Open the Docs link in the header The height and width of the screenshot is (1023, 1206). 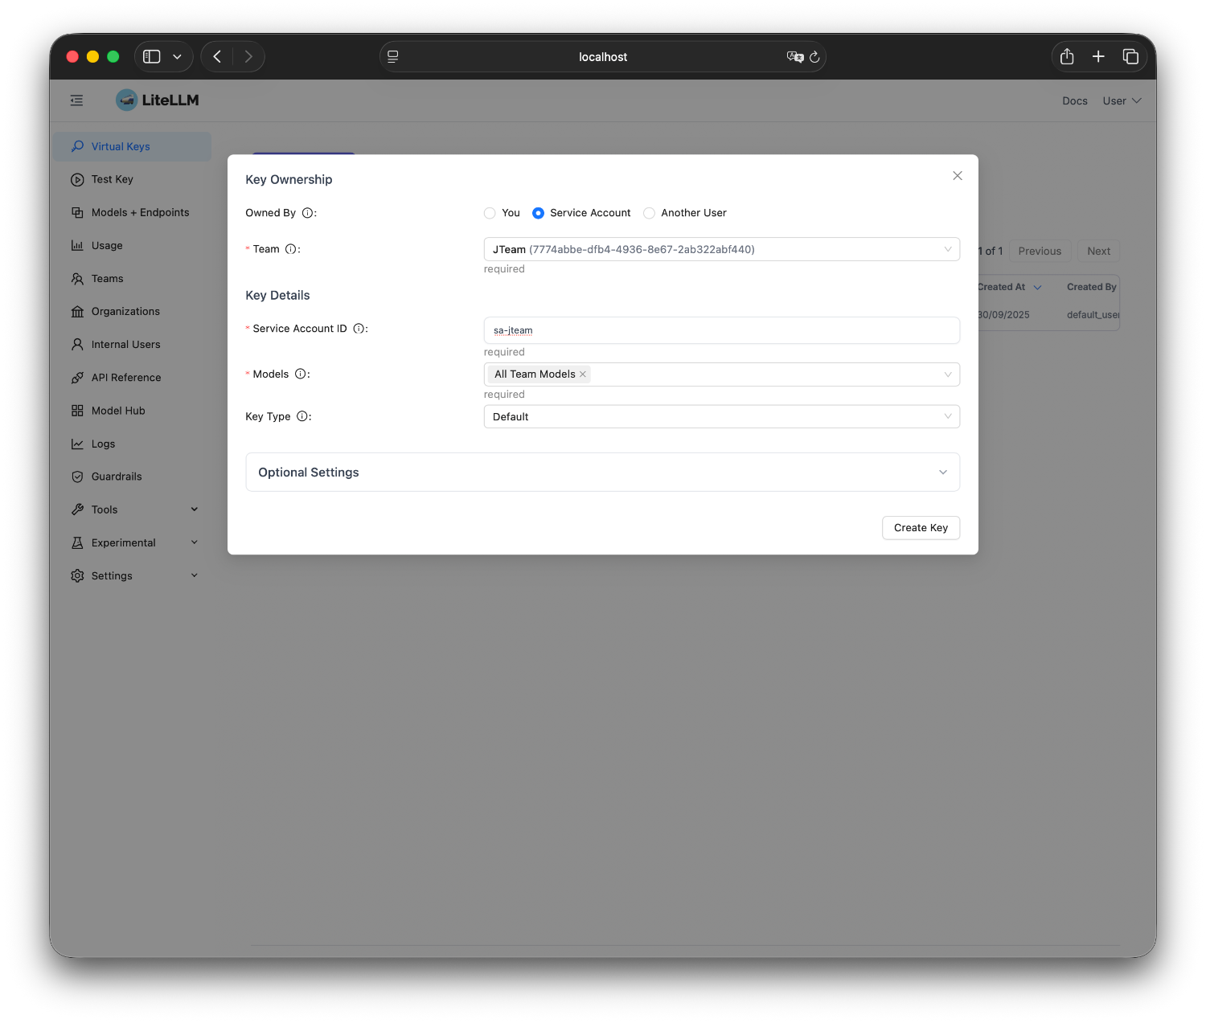[1074, 101]
